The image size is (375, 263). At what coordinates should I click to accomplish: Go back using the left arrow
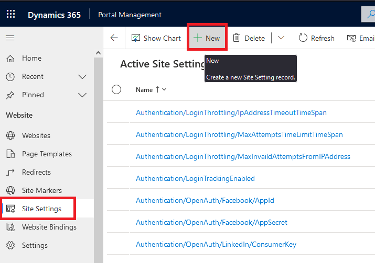pos(114,38)
